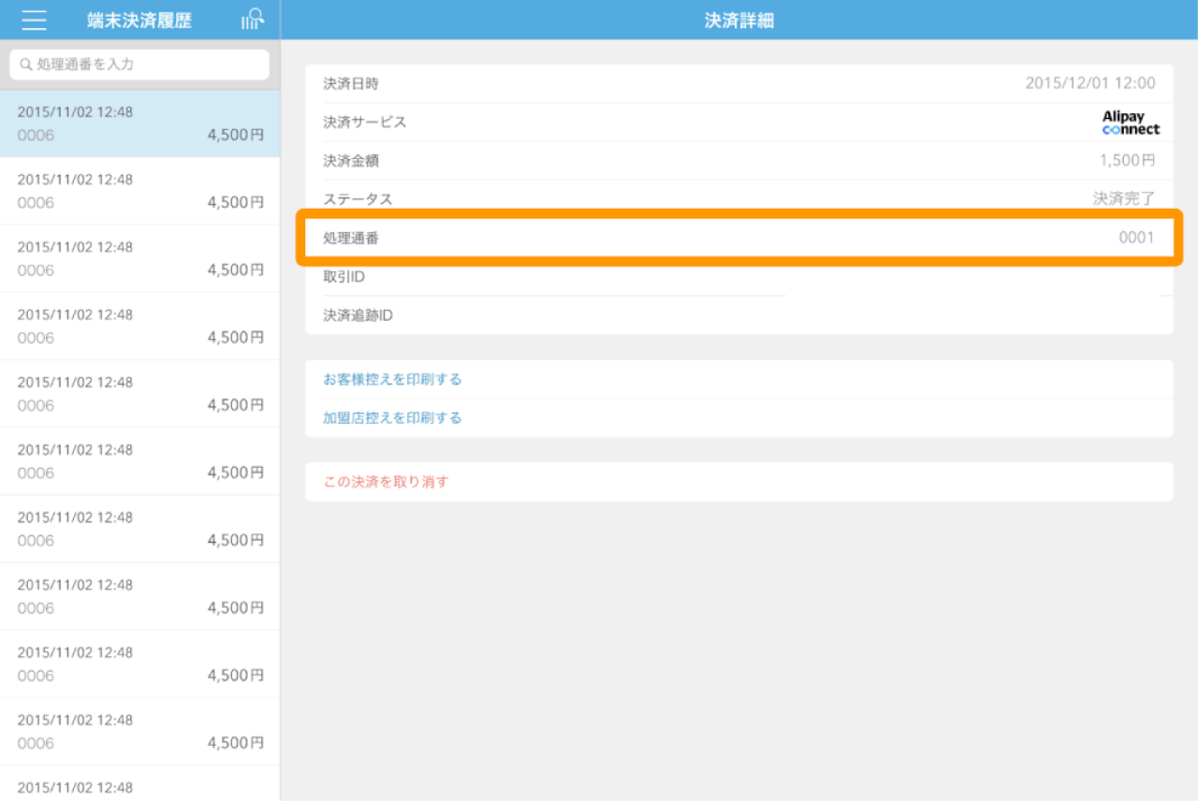Click the 端末決済履歴 header title
The height and width of the screenshot is (801, 1198).
coord(139,21)
